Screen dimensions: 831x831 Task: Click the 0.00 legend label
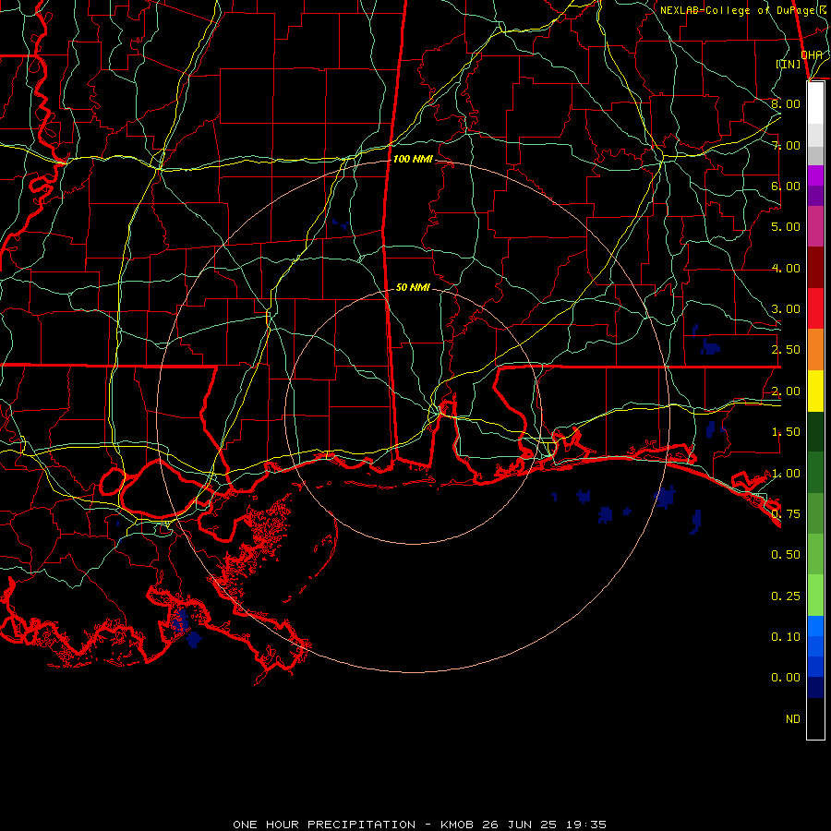coord(786,678)
